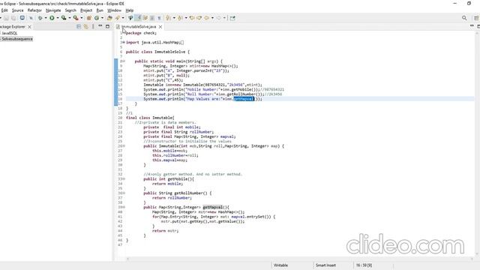This screenshot has height=270, width=480.
Task: Click the Search flashlight toolbar icon
Action: click(x=118, y=18)
